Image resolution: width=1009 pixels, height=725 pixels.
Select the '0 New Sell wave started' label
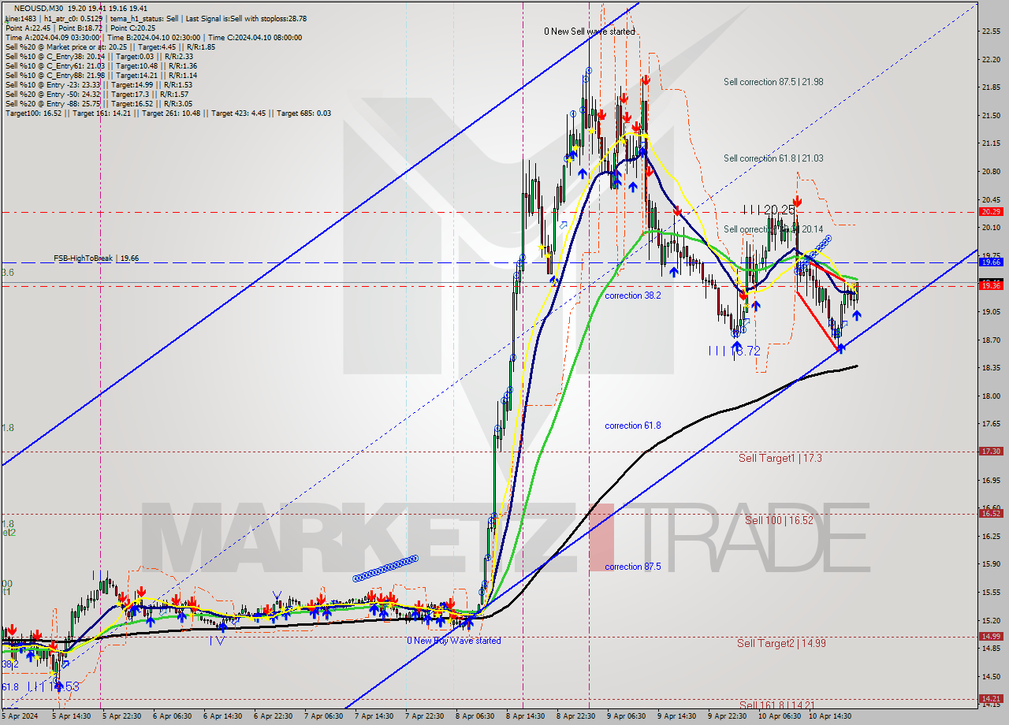click(589, 32)
